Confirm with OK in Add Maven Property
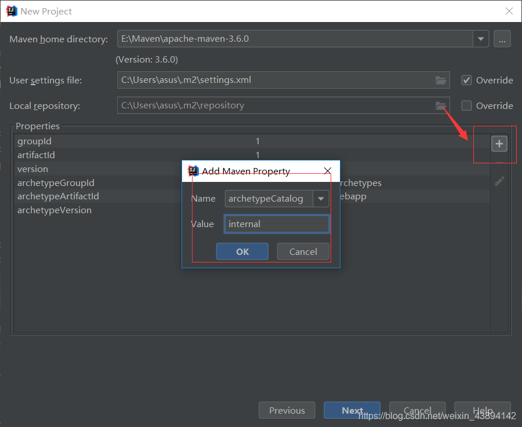The width and height of the screenshot is (522, 427). click(x=242, y=252)
